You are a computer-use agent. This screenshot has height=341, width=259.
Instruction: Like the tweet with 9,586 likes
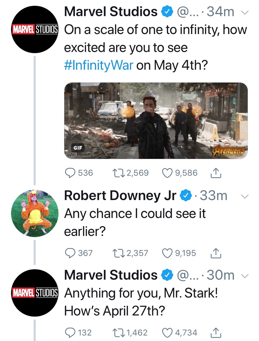click(167, 173)
